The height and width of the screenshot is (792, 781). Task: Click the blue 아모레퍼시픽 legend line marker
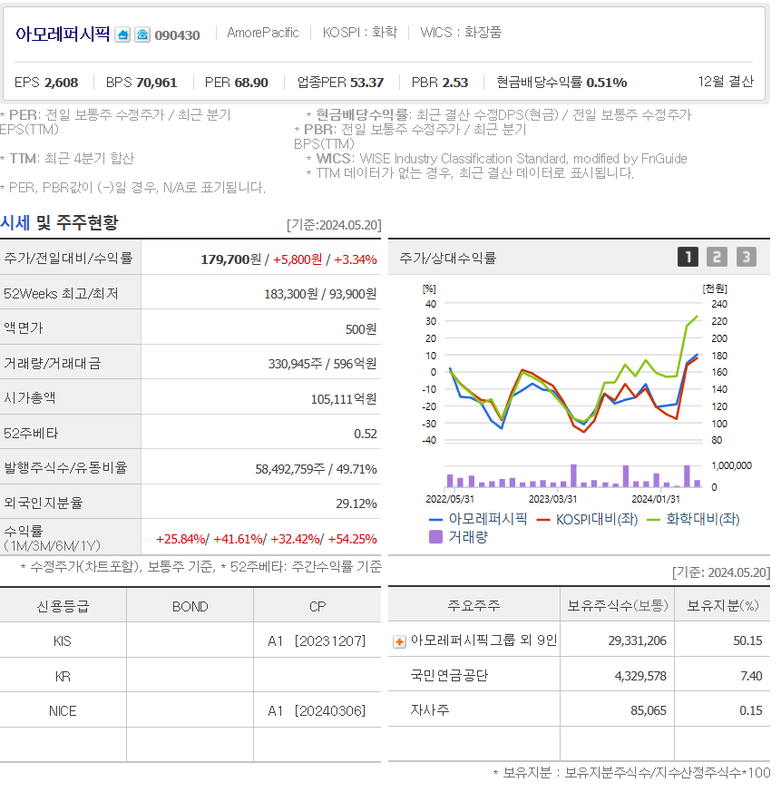tap(435, 519)
